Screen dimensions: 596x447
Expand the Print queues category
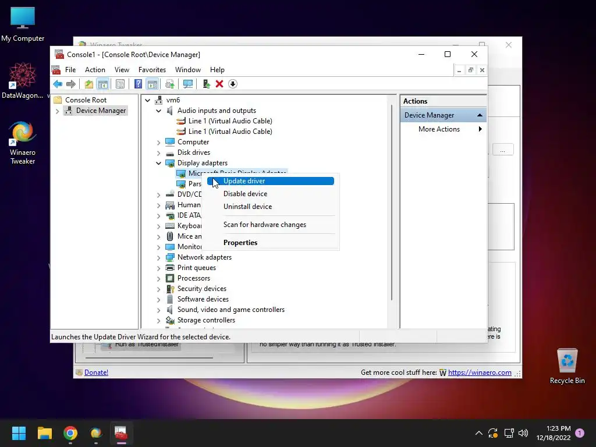[158, 268]
